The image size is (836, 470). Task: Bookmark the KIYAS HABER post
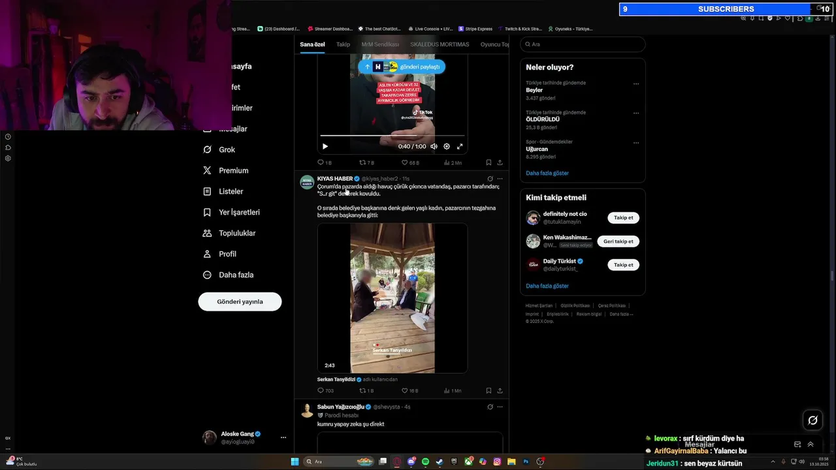click(489, 390)
